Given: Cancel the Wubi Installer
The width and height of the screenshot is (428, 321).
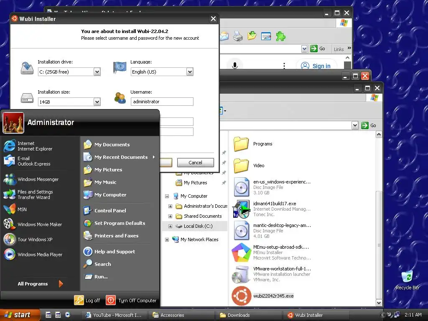Looking at the screenshot, I should pyautogui.click(x=196, y=163).
